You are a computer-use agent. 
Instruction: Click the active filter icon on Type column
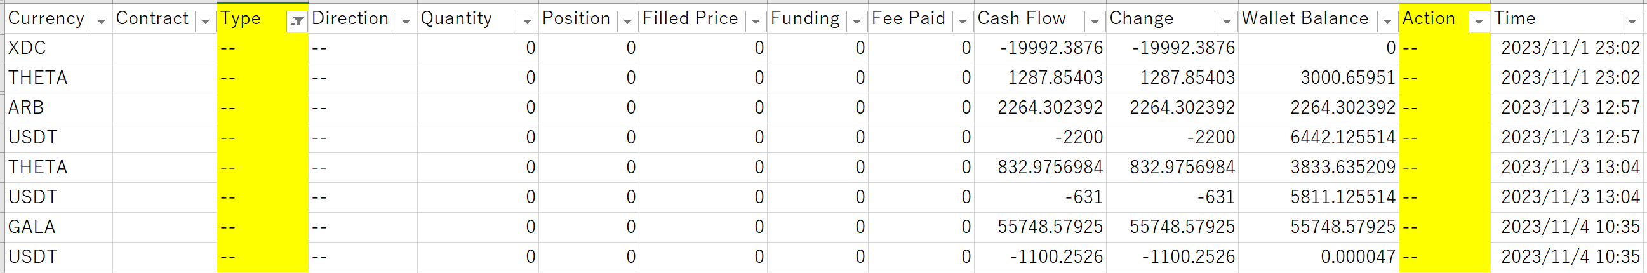[x=297, y=22]
